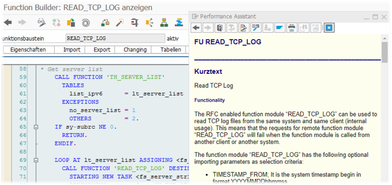Click the greyed Technical Information hammer icon

(232, 28)
